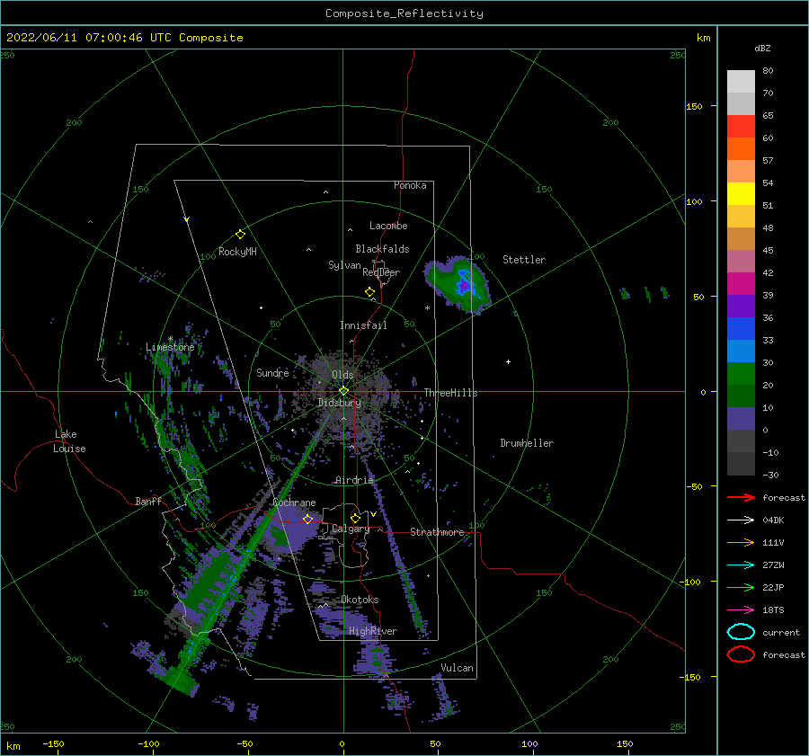Click the Banff label
Viewport: 809px width, 756px height.
click(148, 501)
